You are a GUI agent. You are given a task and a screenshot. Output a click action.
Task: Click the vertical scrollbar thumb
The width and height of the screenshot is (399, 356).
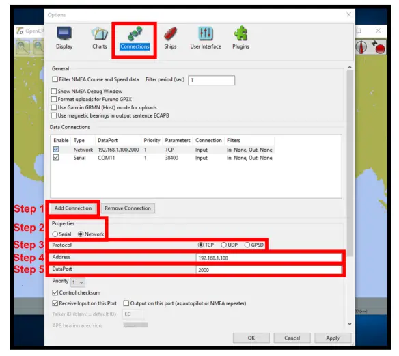[x=350, y=163]
